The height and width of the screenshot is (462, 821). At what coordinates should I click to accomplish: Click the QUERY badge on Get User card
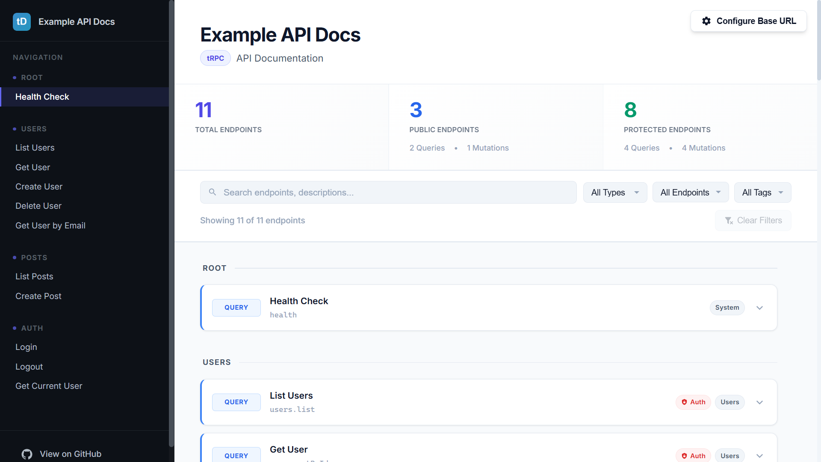tap(236, 455)
